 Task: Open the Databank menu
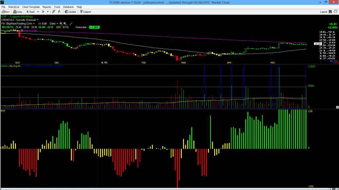(68, 7)
